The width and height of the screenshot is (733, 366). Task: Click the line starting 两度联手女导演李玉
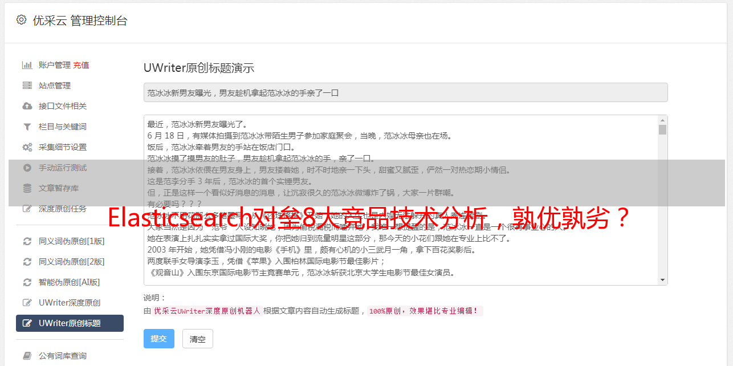pyautogui.click(x=267, y=261)
